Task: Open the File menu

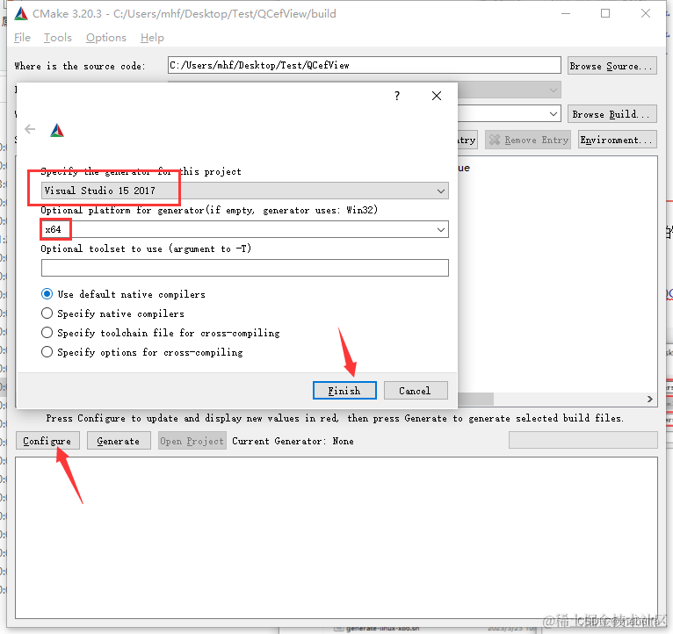Action: coord(22,38)
